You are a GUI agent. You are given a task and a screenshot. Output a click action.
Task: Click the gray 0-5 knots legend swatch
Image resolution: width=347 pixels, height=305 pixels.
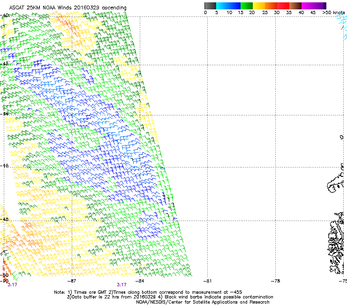210,6
